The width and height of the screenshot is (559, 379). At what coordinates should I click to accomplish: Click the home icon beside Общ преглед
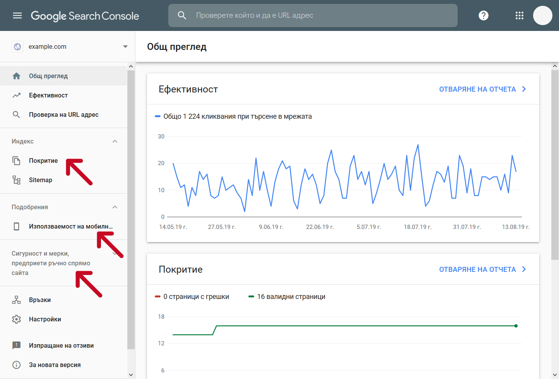16,76
